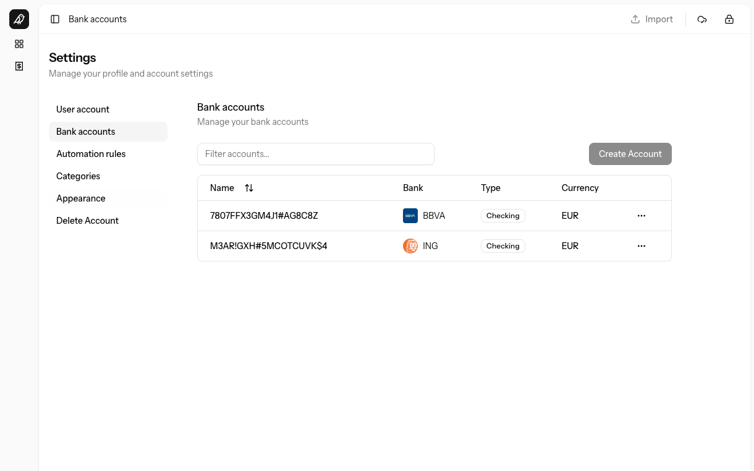Image resolution: width=754 pixels, height=471 pixels.
Task: Select Categories in settings menu
Action: tap(78, 176)
